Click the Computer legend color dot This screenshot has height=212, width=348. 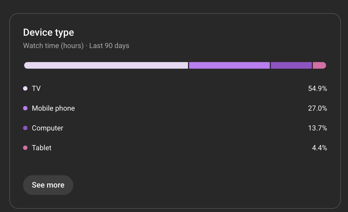point(25,128)
